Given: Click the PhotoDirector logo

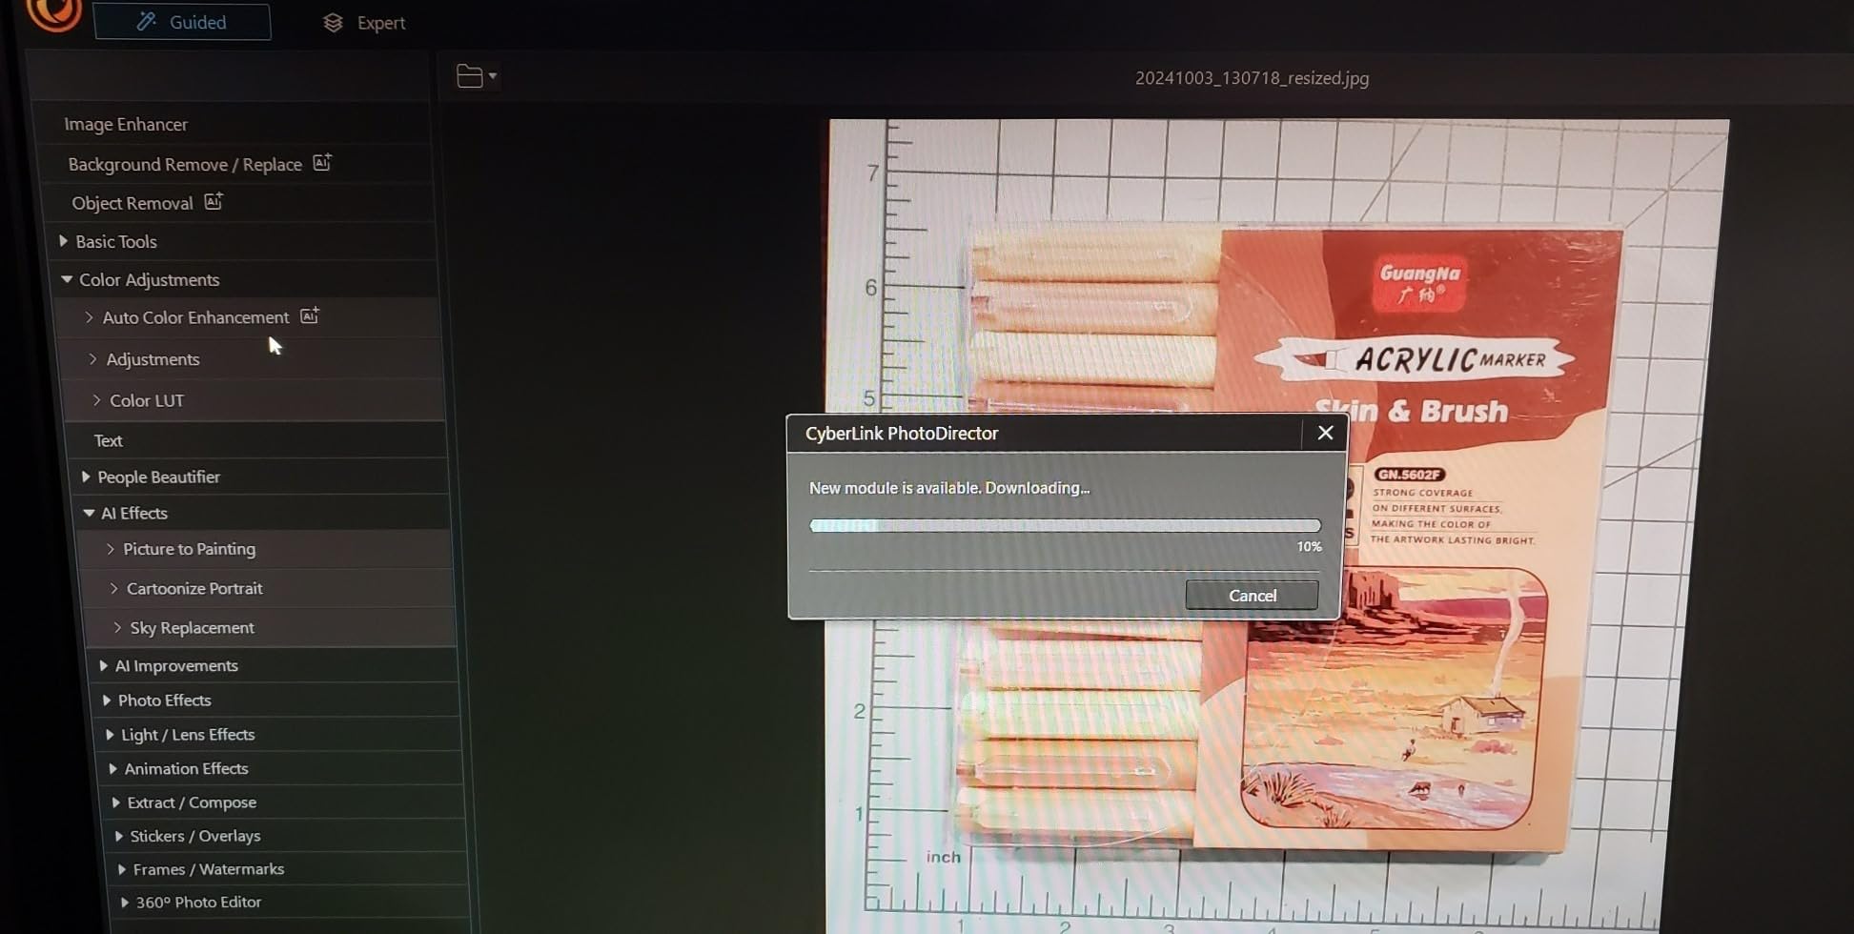Looking at the screenshot, I should [53, 16].
